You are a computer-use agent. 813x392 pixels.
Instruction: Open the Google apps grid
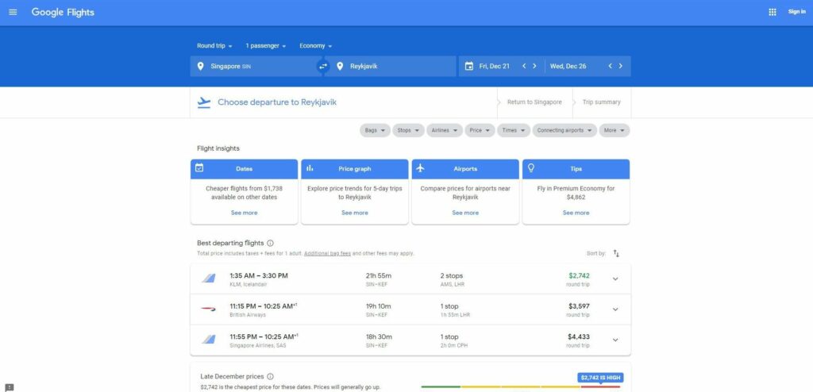coord(772,12)
